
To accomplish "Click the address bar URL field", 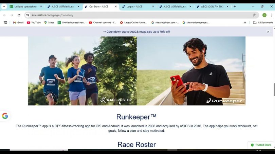I will (140, 15).
